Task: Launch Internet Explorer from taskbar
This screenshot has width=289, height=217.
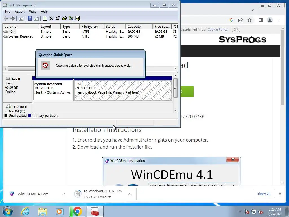Action: [25, 211]
